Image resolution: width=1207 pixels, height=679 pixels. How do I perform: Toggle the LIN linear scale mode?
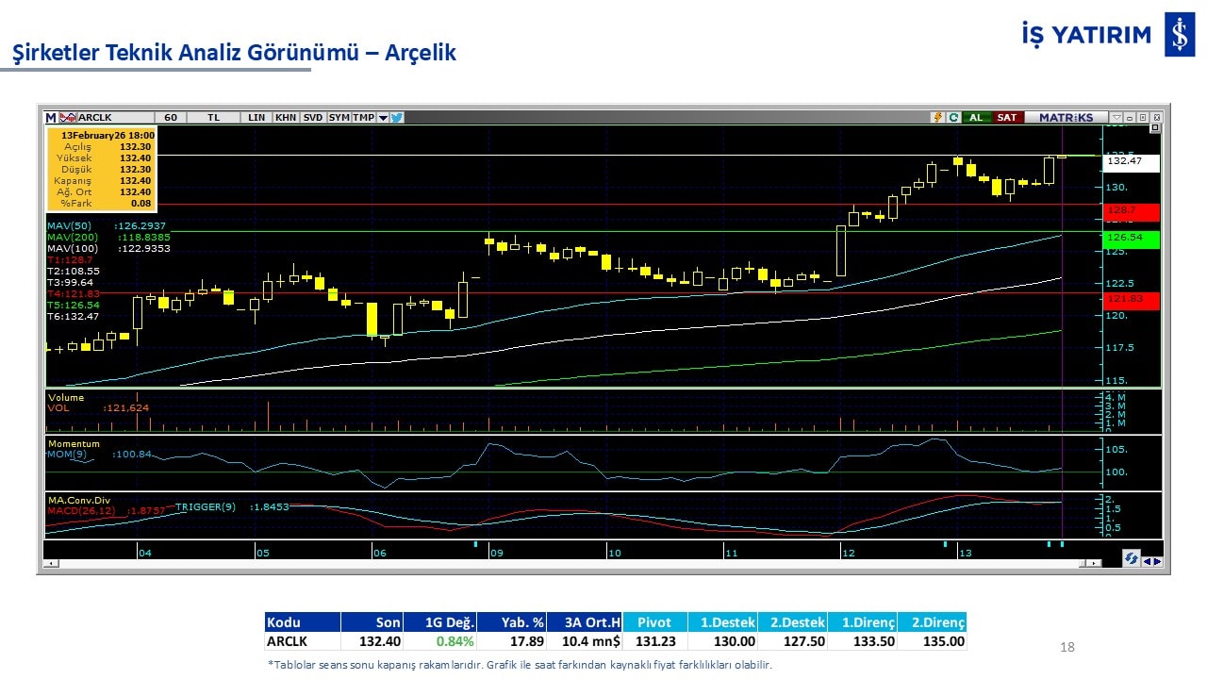(256, 118)
